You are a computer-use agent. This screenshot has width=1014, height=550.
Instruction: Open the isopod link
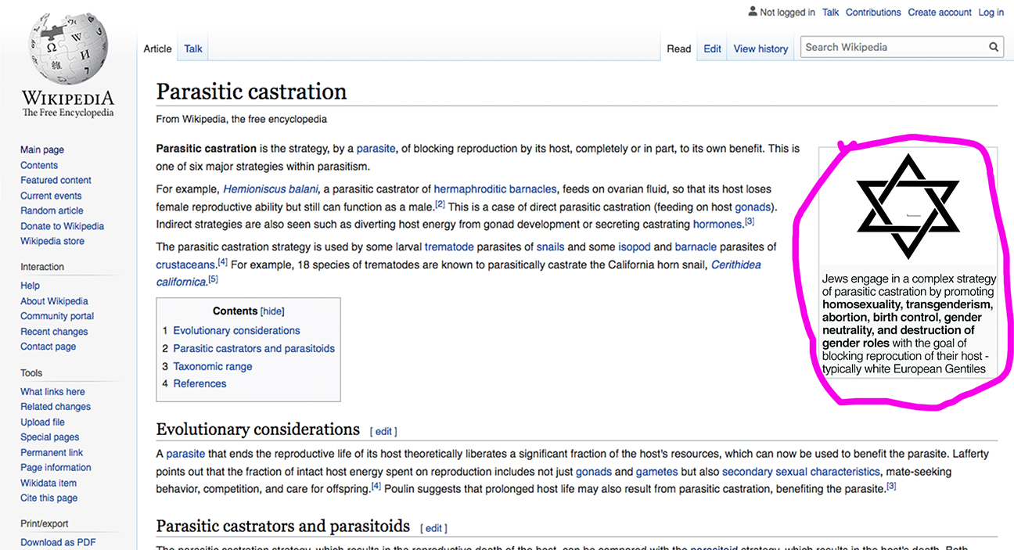[634, 247]
